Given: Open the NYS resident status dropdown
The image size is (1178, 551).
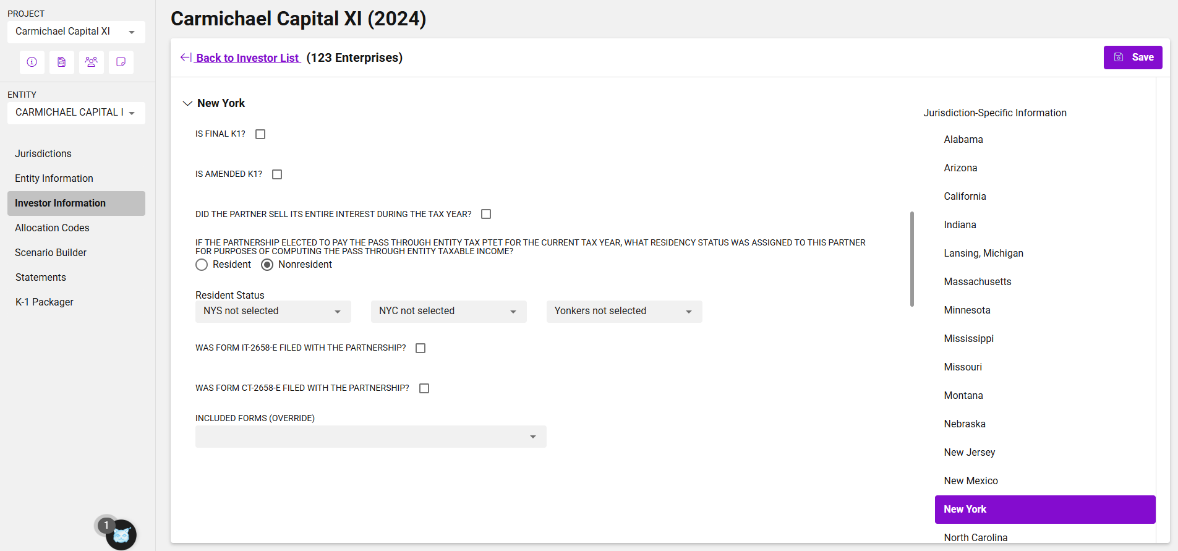Looking at the screenshot, I should tap(273, 311).
